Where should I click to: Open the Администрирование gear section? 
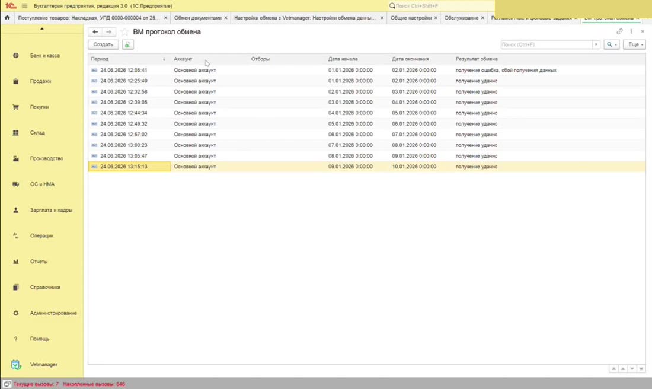16,313
